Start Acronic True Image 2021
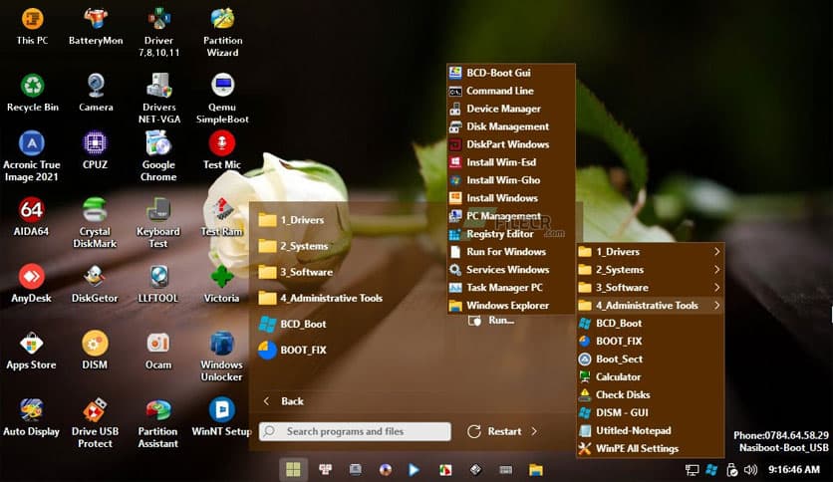Viewport: 833px width, 482px height. (32, 144)
